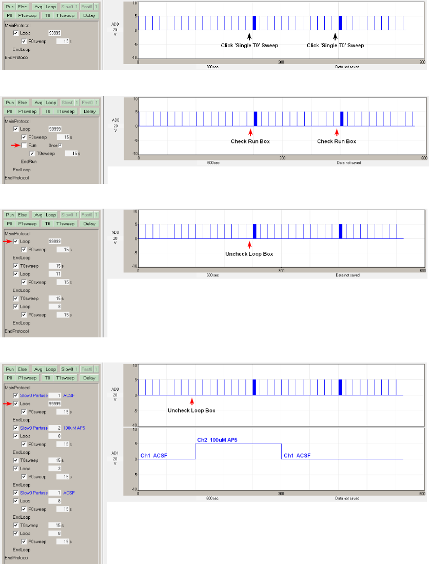
Task: Click the Else button in the third protocol panel
Action: click(x=22, y=215)
